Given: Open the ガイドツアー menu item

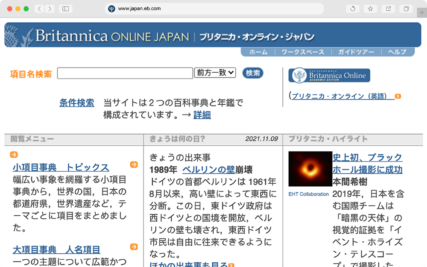Looking at the screenshot, I should (x=356, y=52).
